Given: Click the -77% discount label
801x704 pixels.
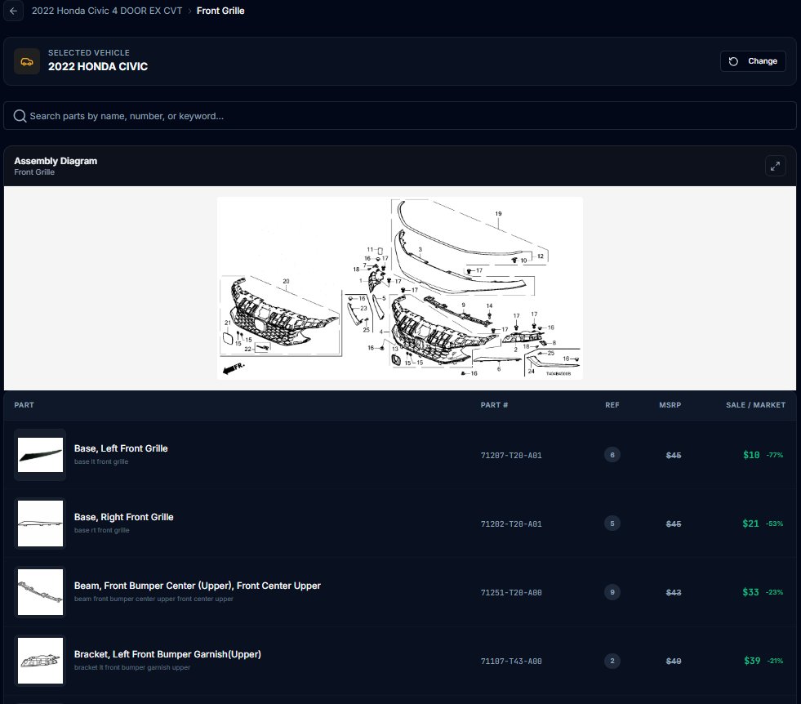Looking at the screenshot, I should [774, 455].
